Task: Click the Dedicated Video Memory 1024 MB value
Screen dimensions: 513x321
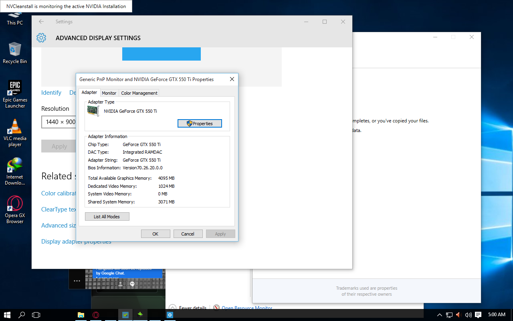Action: 166,186
